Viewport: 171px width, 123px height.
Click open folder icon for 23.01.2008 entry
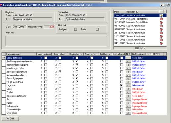[161, 15]
